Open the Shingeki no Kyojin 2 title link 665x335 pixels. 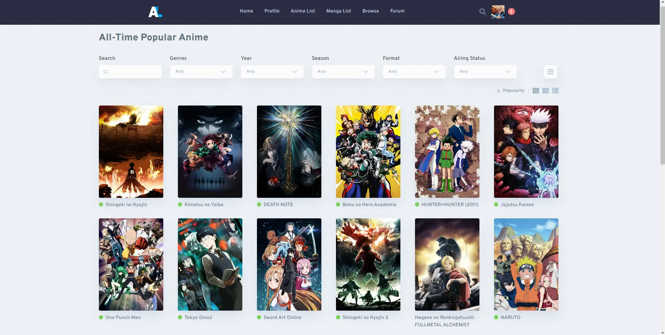pos(366,318)
